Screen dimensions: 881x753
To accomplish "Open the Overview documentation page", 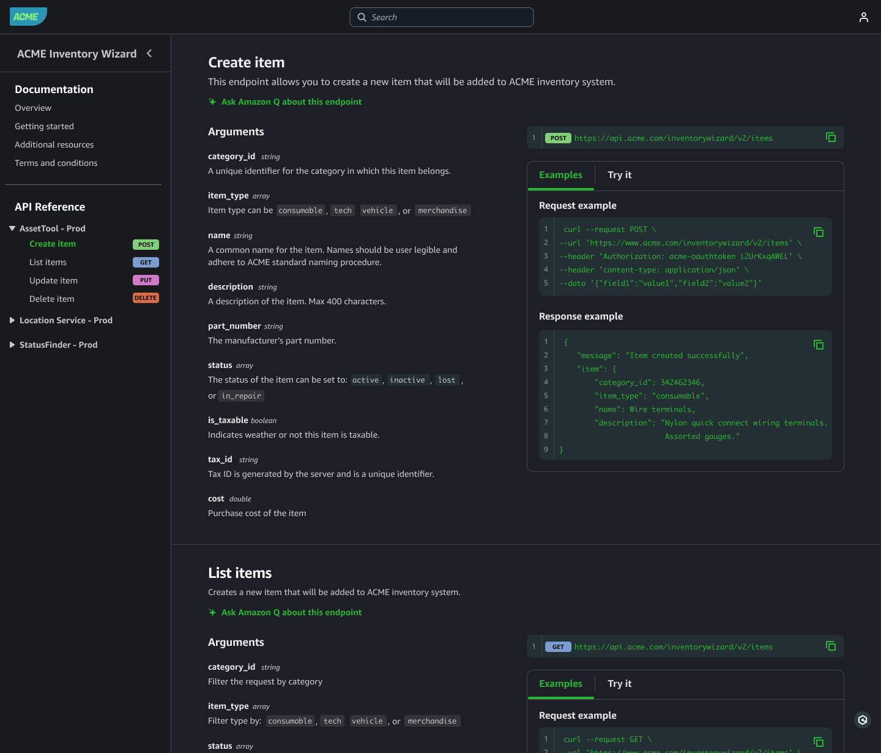I will (x=33, y=108).
